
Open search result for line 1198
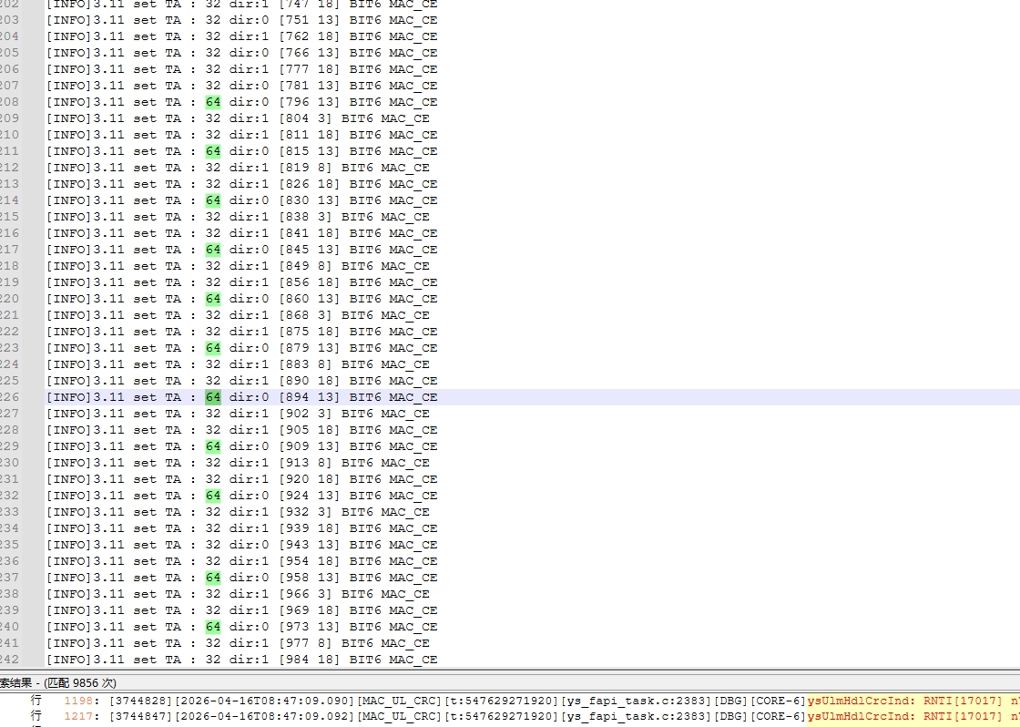[78, 700]
